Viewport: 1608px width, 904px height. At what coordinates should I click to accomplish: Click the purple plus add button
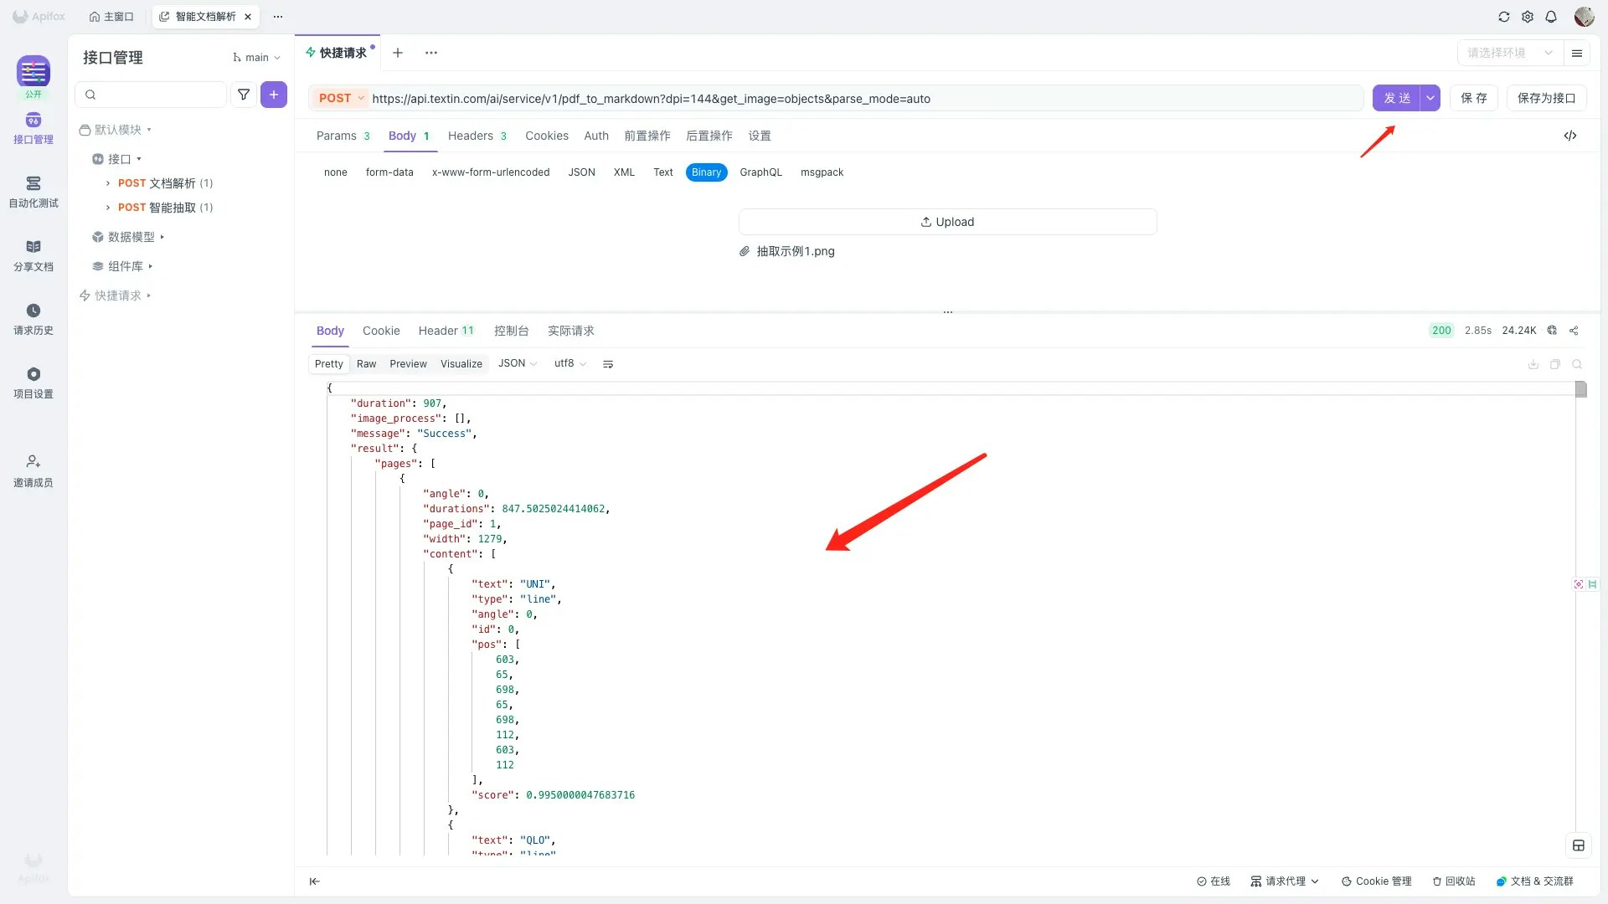(274, 95)
